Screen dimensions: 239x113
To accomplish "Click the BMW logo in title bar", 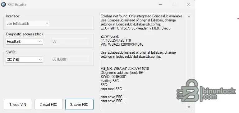I will coord(3,5).
